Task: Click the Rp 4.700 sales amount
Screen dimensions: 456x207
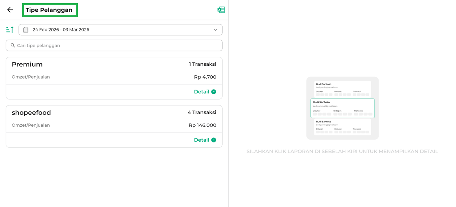Action: pyautogui.click(x=205, y=77)
